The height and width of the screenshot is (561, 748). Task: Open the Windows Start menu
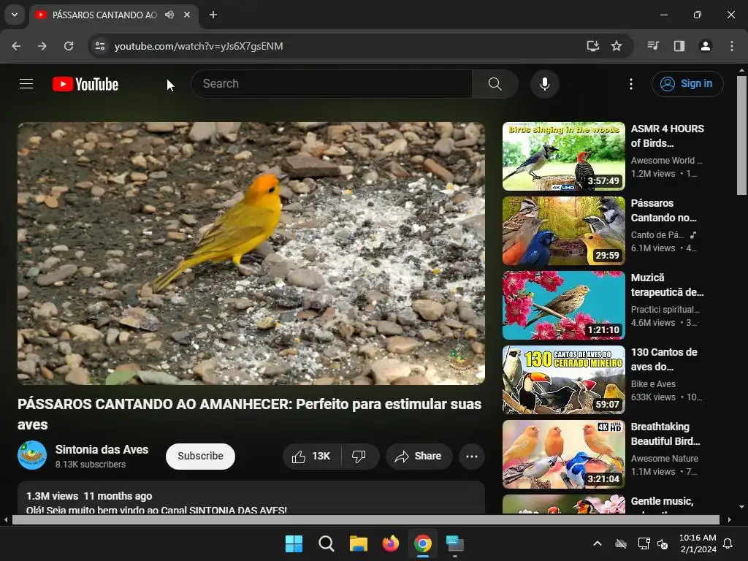pos(294,543)
